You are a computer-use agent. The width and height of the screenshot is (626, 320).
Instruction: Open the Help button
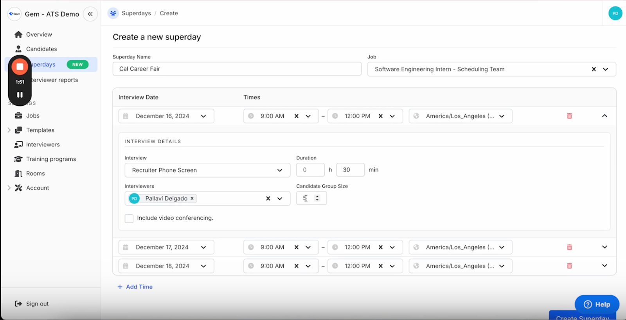point(597,304)
